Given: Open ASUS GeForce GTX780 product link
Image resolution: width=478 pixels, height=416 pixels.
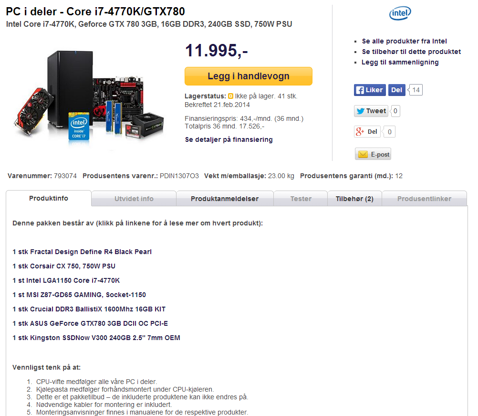Looking at the screenshot, I should (x=90, y=323).
